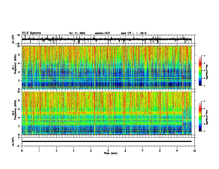Screen dimensions: 219x169
Task: Click the ch.2 colorbar log(PSD) units label
Action: [x=207, y=117]
